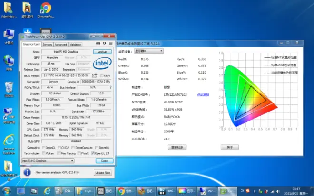Click the 58.83% sRGB value
The image size is (314, 196).
pos(173,110)
